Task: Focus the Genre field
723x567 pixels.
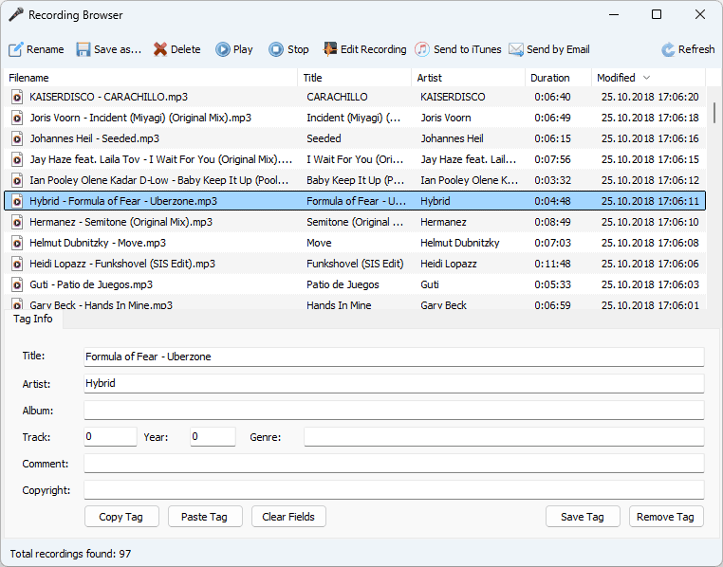Action: 504,437
